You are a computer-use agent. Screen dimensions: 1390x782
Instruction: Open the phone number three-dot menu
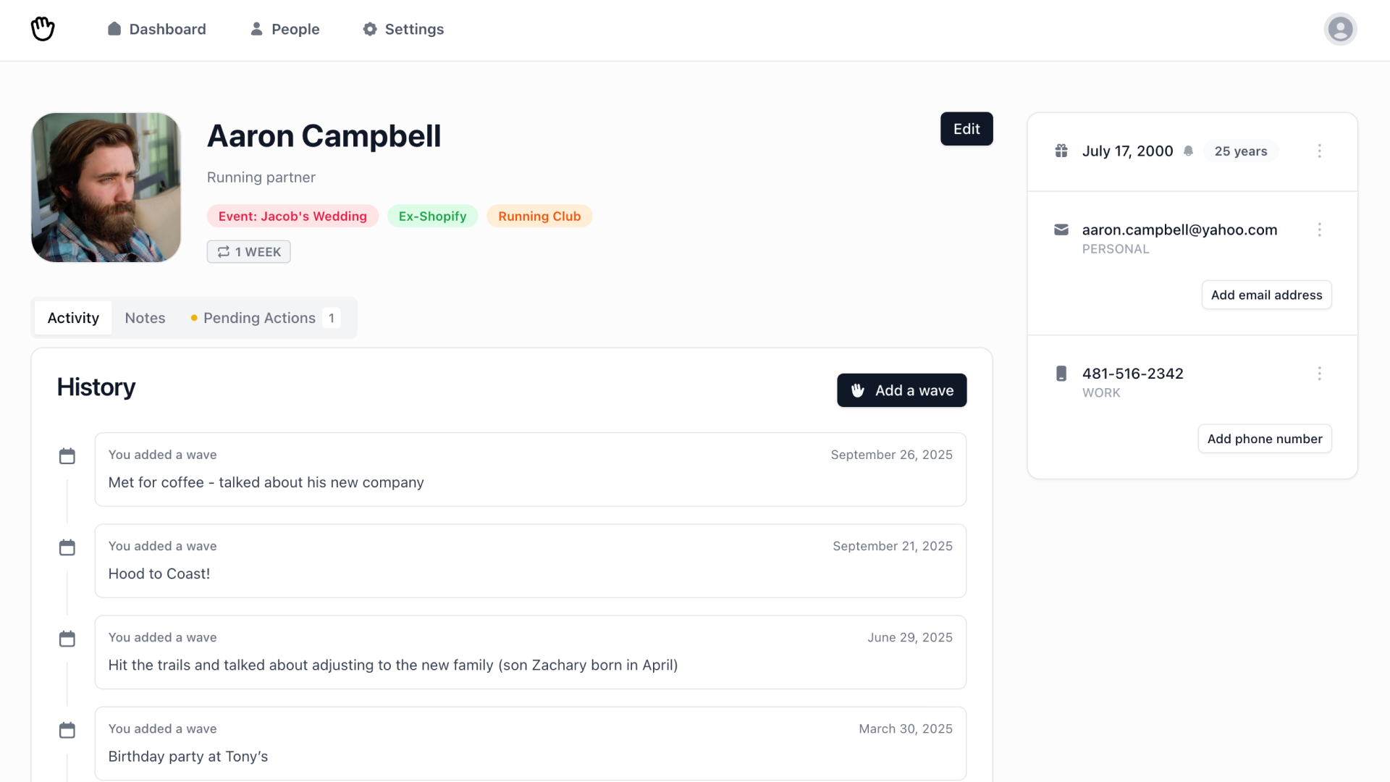[x=1320, y=373]
